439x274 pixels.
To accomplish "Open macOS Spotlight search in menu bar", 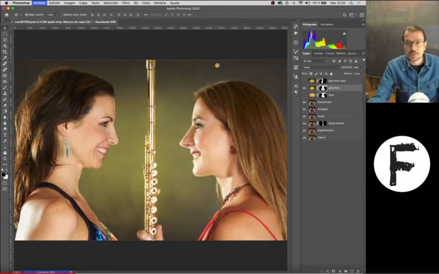I will pos(351,3).
